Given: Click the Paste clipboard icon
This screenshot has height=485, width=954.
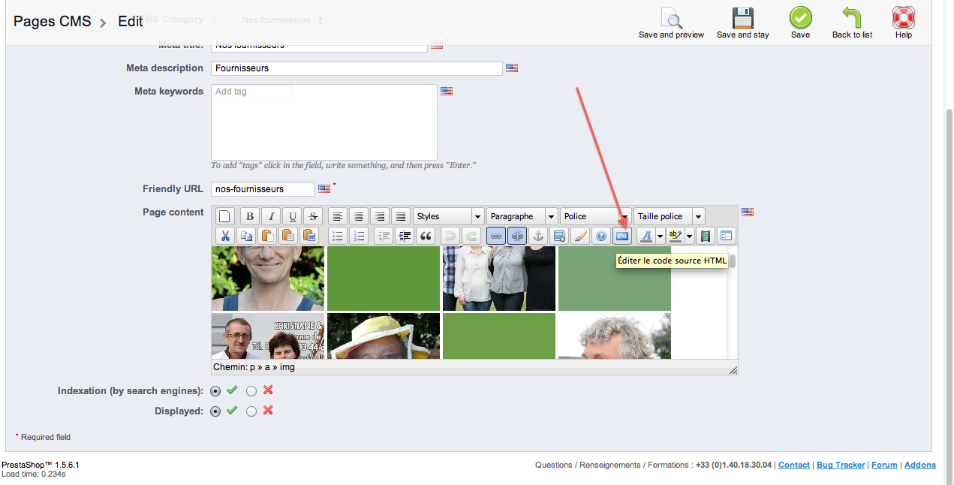Looking at the screenshot, I should pos(267,236).
